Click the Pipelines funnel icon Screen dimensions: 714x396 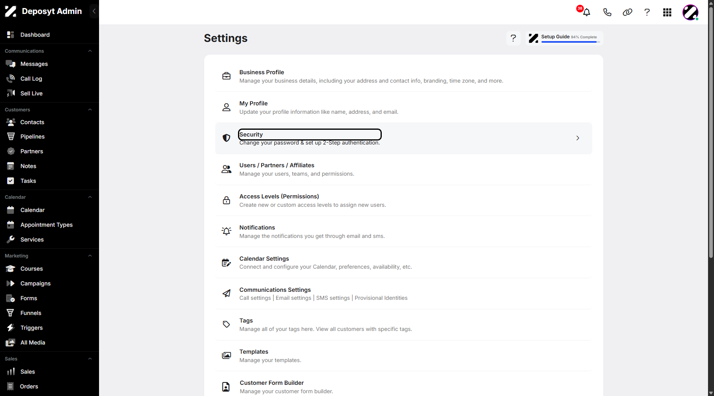click(x=11, y=137)
